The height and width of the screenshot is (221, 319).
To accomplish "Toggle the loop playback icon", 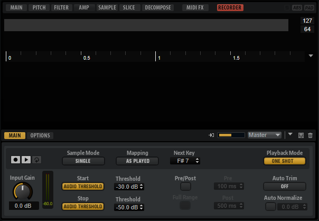I will click(x=36, y=160).
